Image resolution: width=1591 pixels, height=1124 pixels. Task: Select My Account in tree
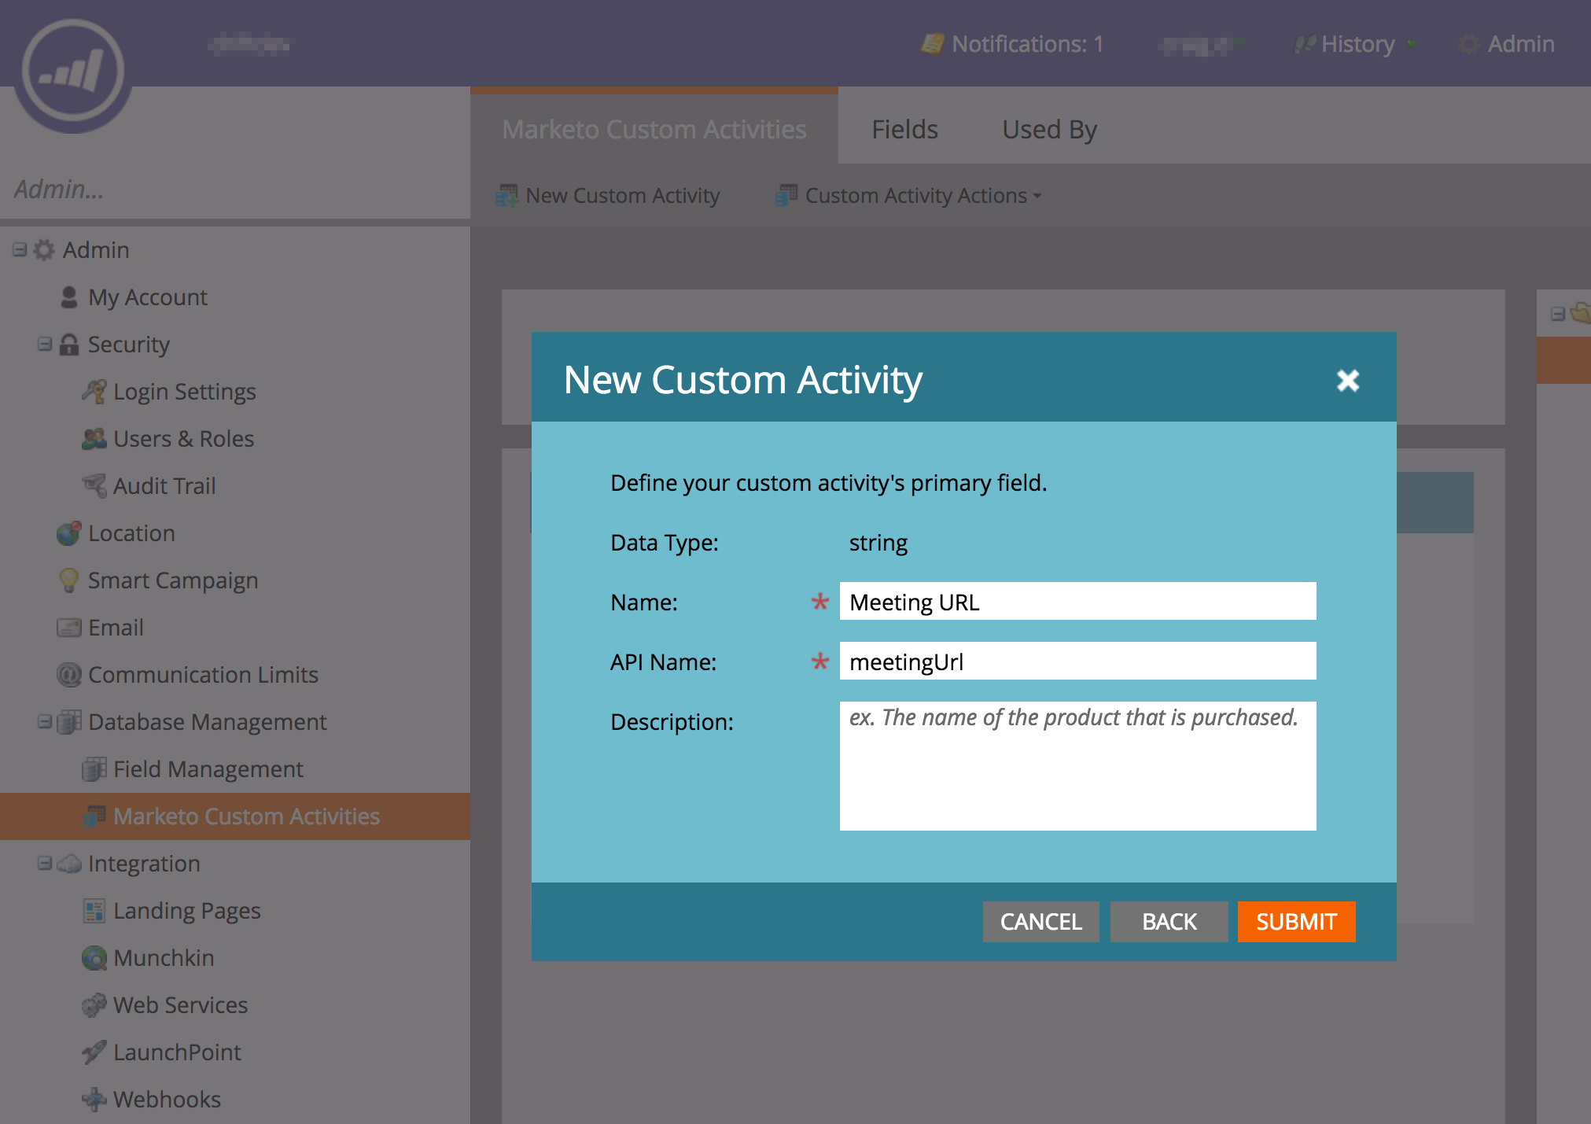tap(148, 297)
